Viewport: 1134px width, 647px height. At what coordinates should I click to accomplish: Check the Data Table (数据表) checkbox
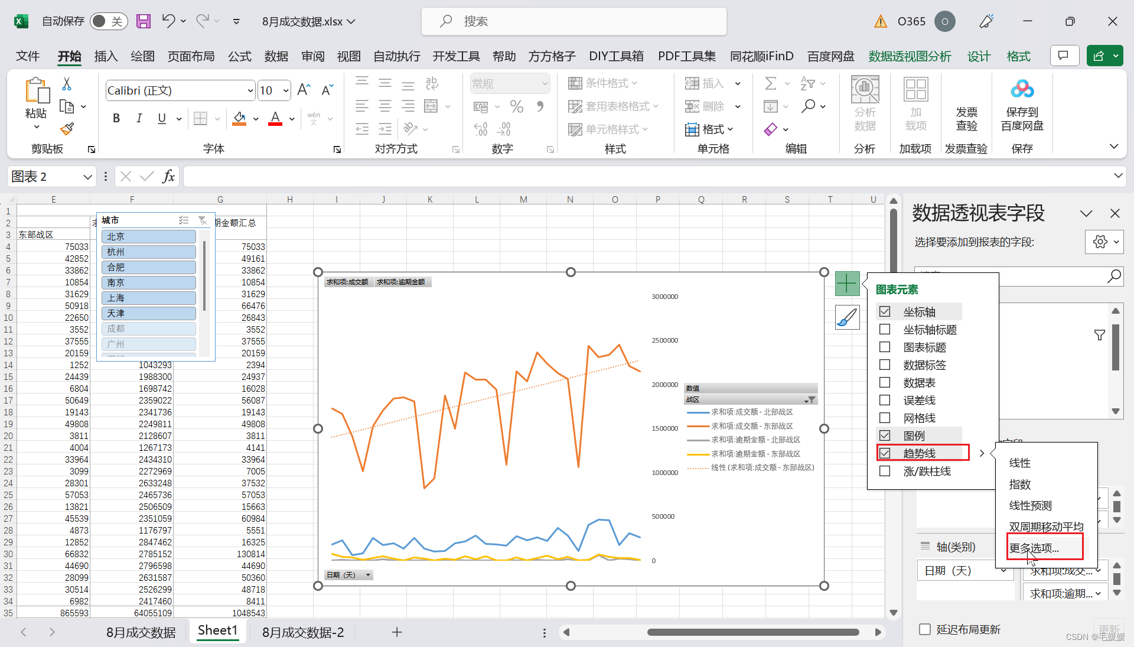(x=885, y=382)
